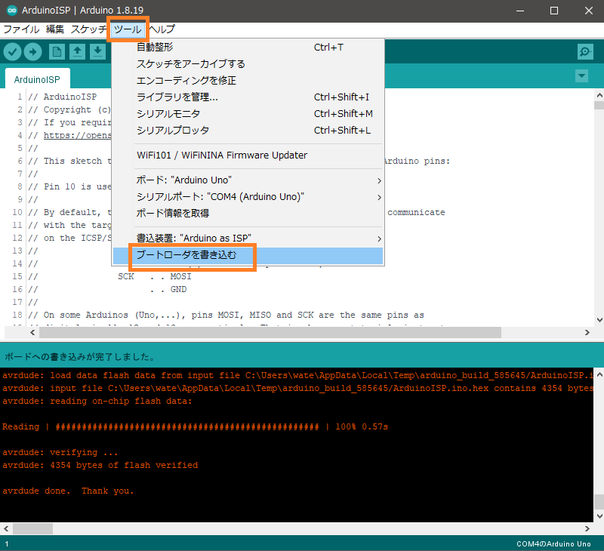
Task: Open WiFi101 / WiFiNINA Firmware Updater
Action: point(248,155)
